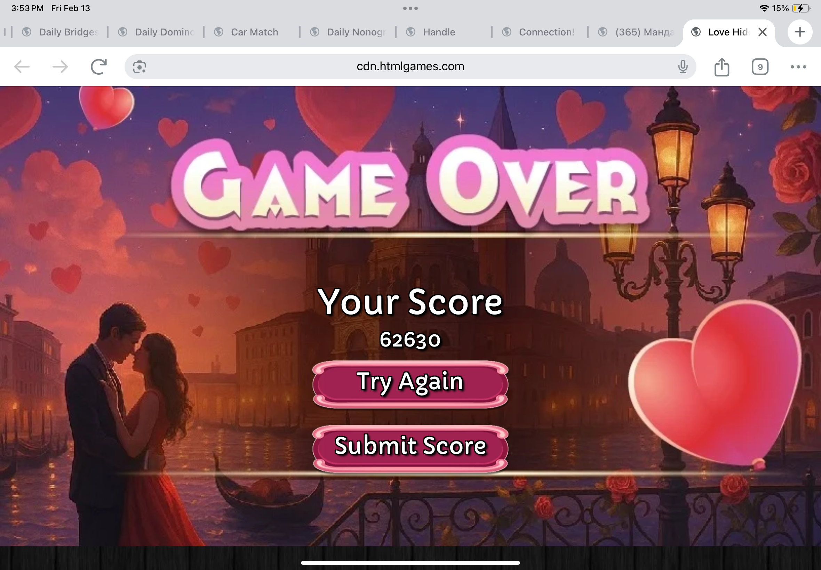Tap the browser forward arrow
The height and width of the screenshot is (570, 821).
click(x=60, y=67)
